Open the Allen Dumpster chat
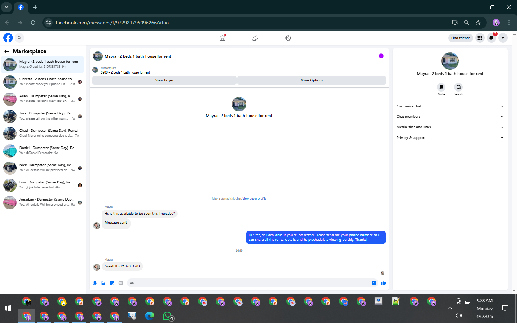Image resolution: width=517 pixels, height=323 pixels. pyautogui.click(x=43, y=99)
